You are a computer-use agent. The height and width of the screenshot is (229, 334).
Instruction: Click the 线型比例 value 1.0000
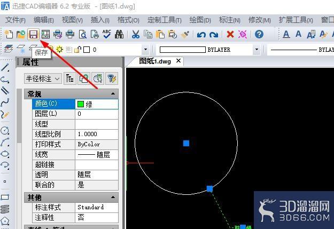pyautogui.click(x=97, y=134)
